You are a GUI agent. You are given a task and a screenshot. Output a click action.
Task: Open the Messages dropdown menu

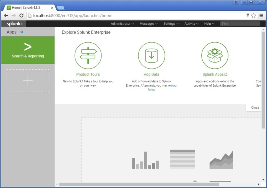(x=148, y=24)
